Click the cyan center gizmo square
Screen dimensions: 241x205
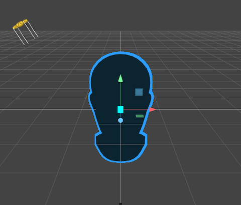(x=120, y=110)
